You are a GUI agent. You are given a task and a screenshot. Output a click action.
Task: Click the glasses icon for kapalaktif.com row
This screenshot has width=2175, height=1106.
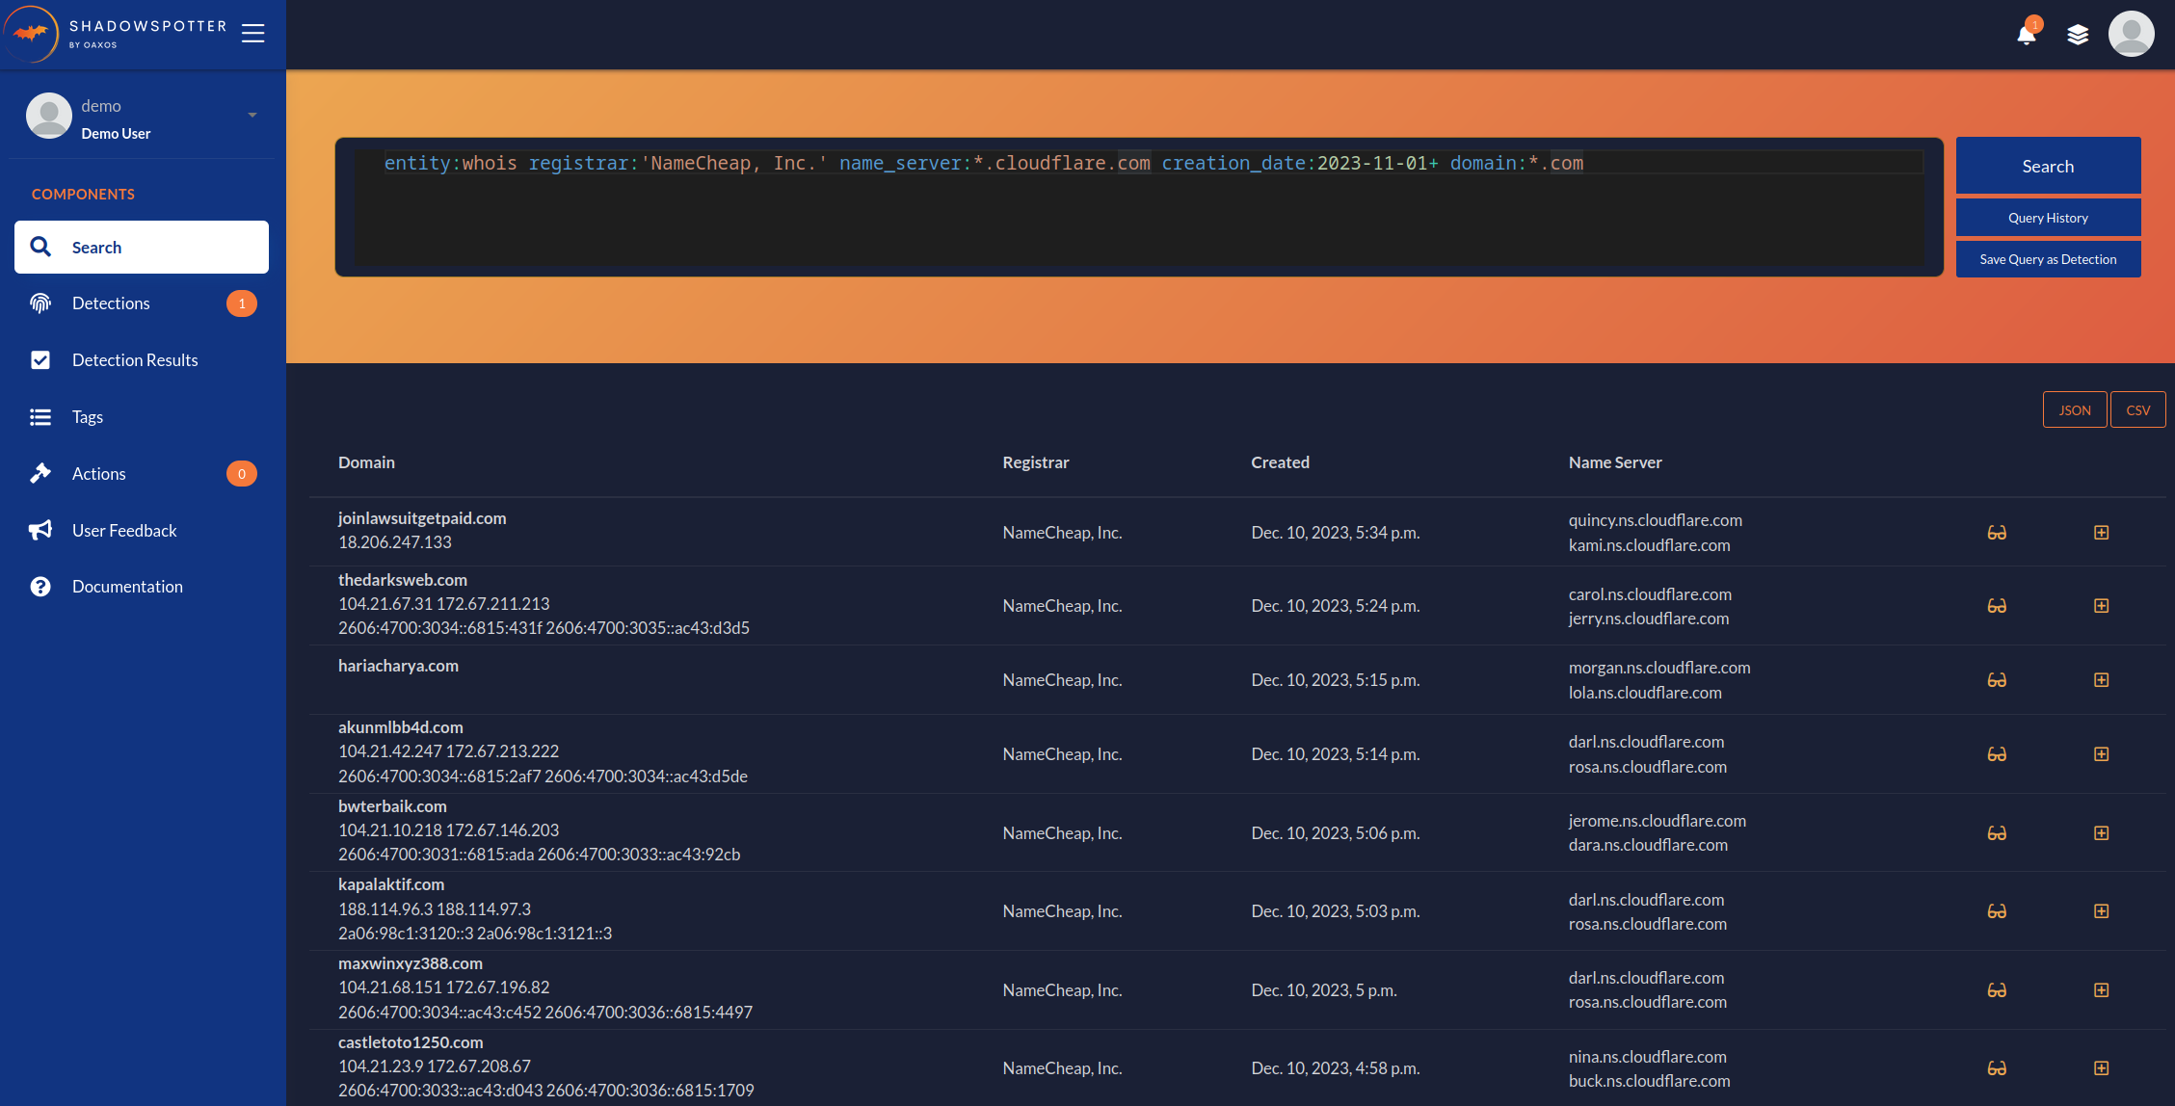[1997, 911]
